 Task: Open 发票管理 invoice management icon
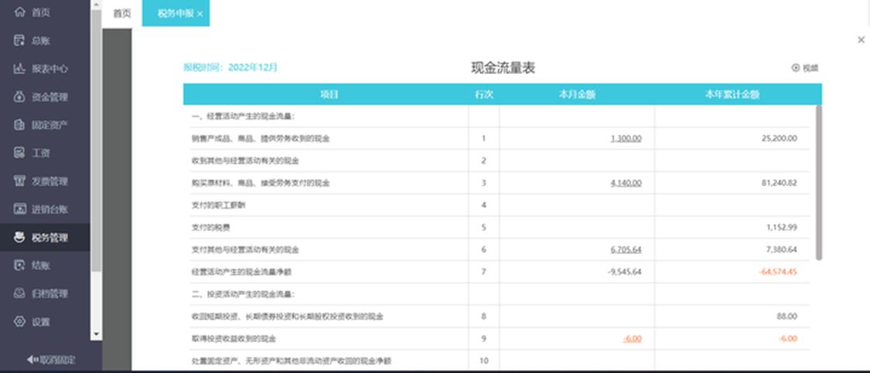(x=19, y=181)
